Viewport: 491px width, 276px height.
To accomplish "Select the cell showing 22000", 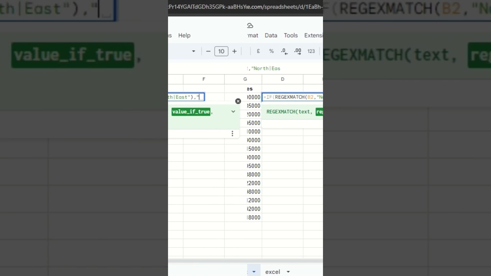I will [x=254, y=183].
